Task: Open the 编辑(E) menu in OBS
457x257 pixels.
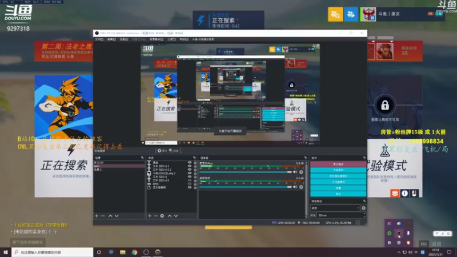Action: pyautogui.click(x=111, y=39)
